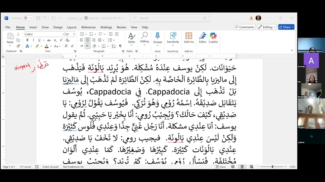Expand the bullets list dropdown arrow
The height and width of the screenshot is (182, 325).
point(86,34)
